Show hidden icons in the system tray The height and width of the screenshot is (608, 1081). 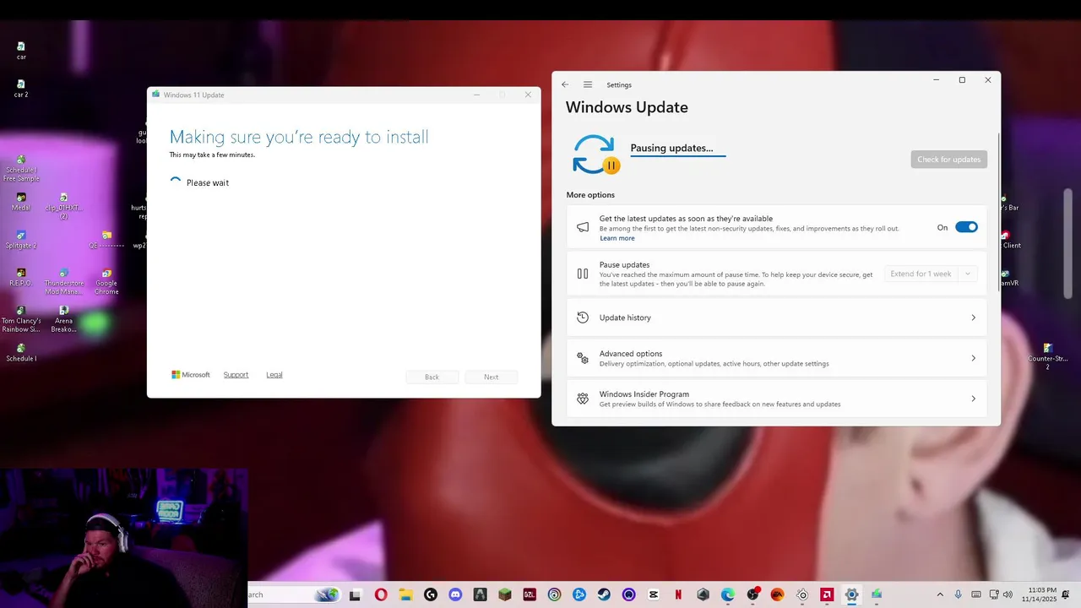coord(939,594)
